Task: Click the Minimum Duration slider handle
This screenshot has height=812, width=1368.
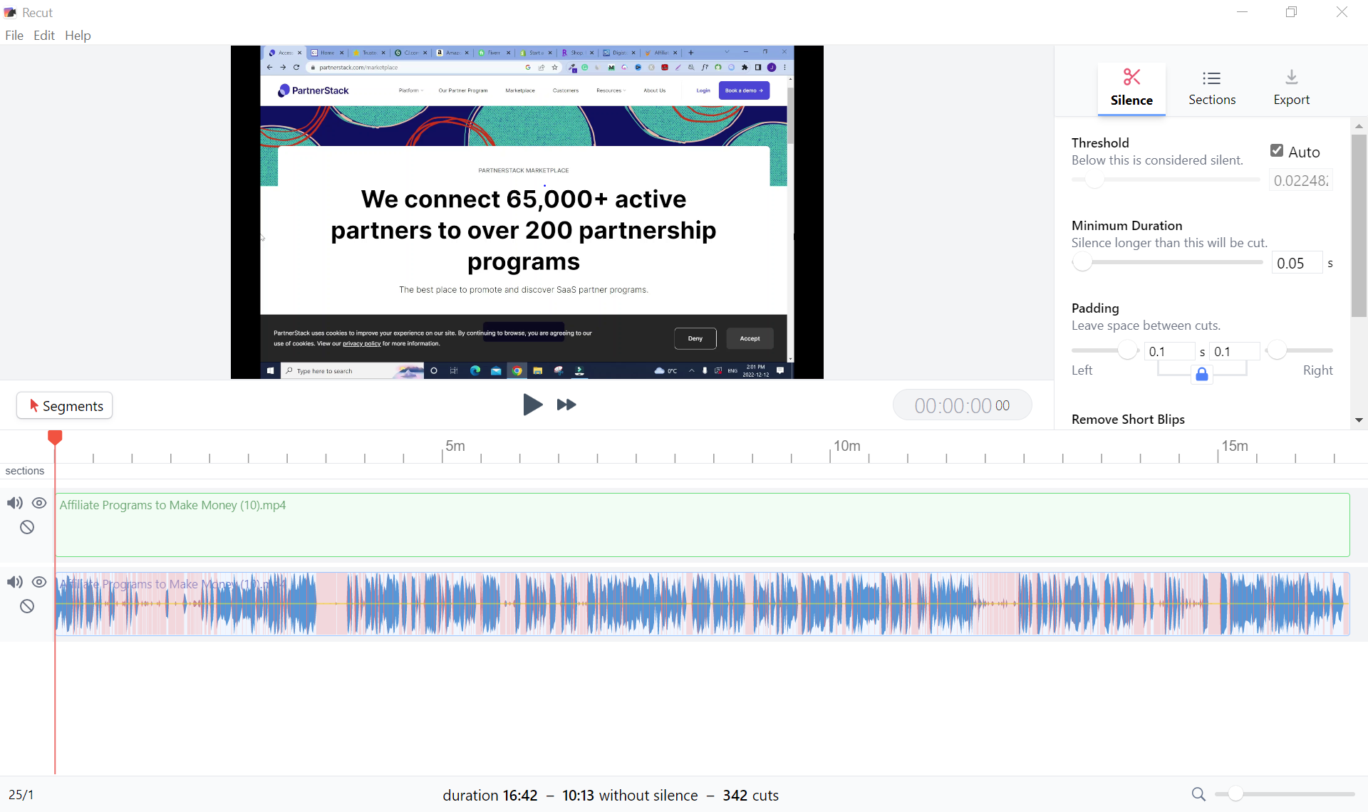Action: 1082,262
